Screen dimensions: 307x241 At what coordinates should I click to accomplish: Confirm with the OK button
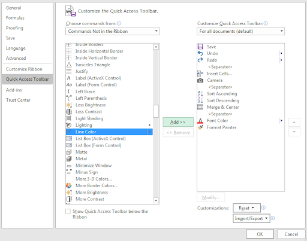coord(260,234)
